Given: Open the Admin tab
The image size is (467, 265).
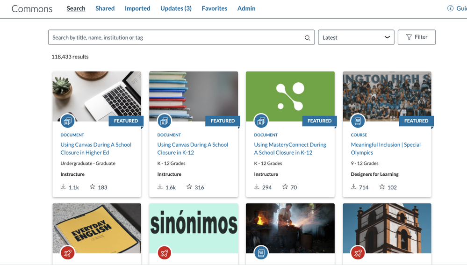Looking at the screenshot, I should [246, 8].
